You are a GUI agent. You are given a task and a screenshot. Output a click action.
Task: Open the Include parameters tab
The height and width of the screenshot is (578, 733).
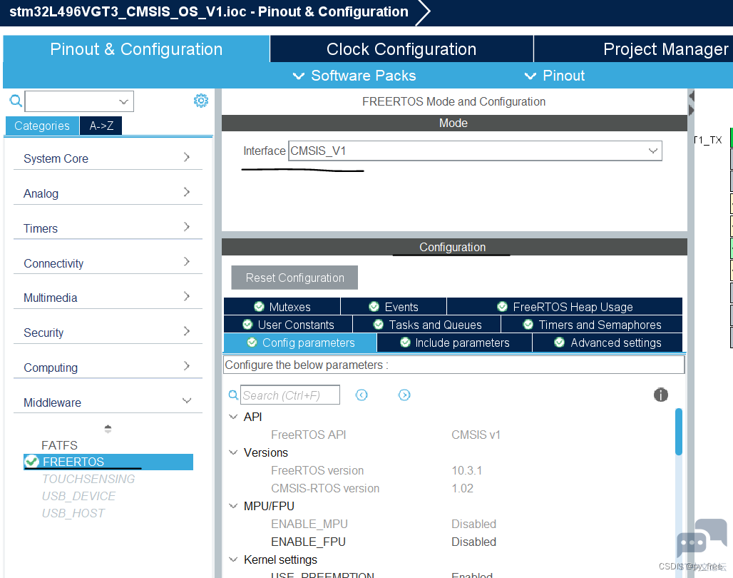(454, 343)
